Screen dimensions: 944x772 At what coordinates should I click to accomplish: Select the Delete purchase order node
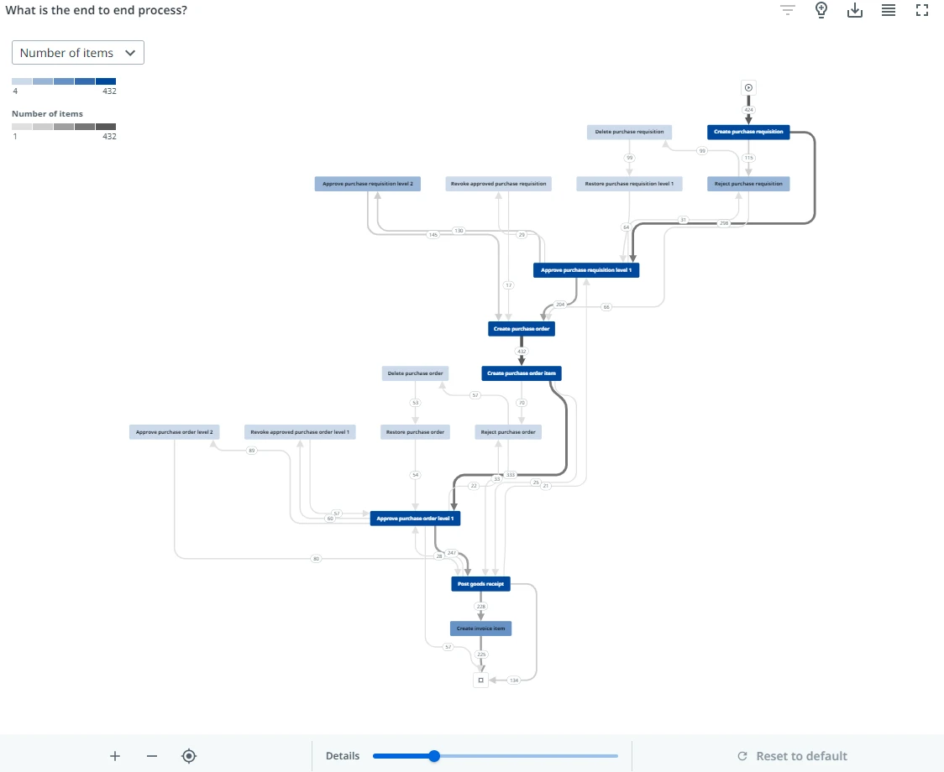coord(415,373)
